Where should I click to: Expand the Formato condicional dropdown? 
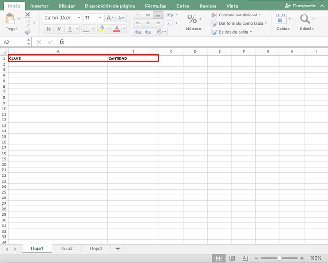(x=260, y=15)
